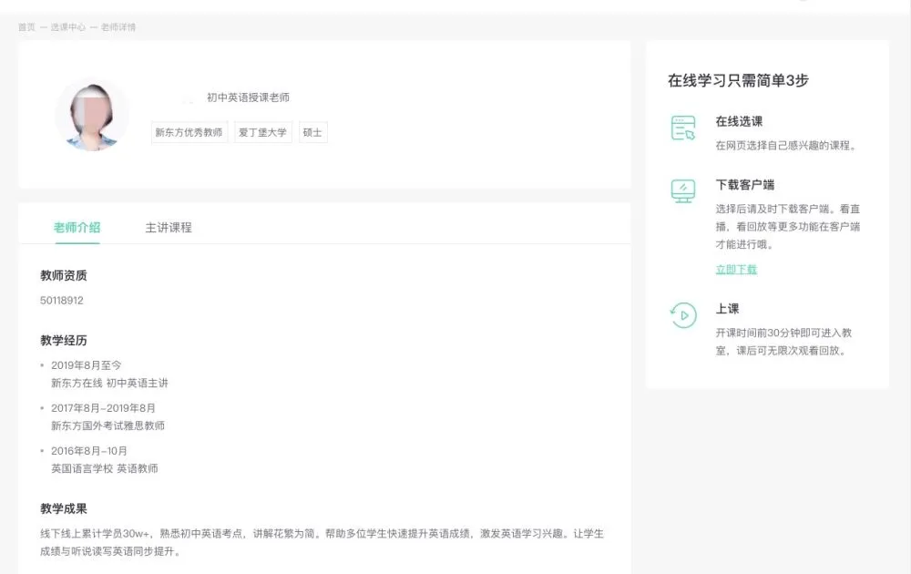The width and height of the screenshot is (911, 574).
Task: Click the dark navigation bar at top
Action: [x=455, y=5]
